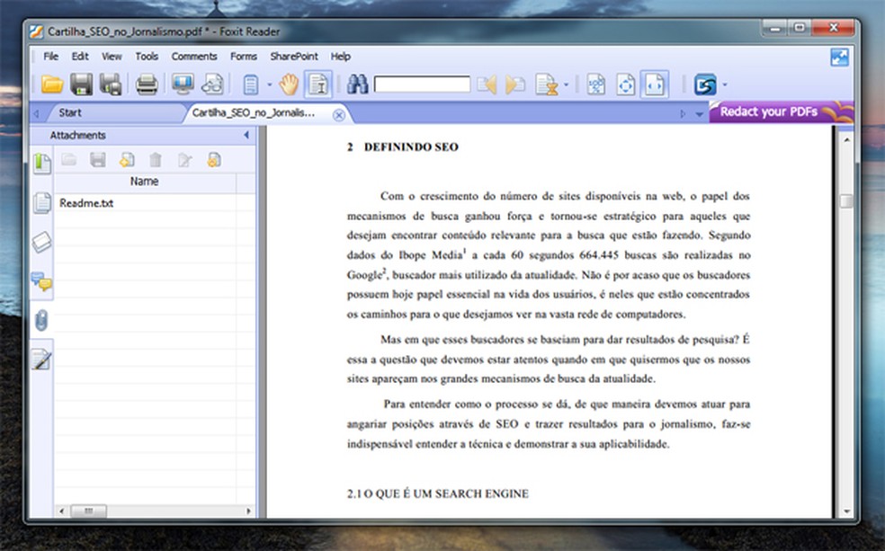
Task: Click attachments scrollbar left arrow
Action: (x=61, y=511)
